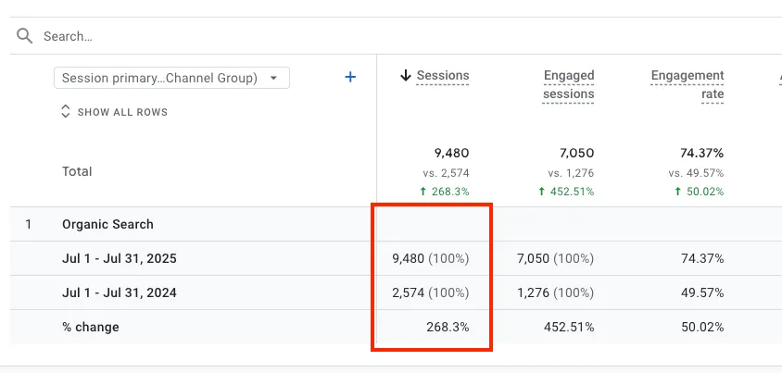Click row number 1 of Organic Search
Viewport: 782px width, 373px height.
29,224
